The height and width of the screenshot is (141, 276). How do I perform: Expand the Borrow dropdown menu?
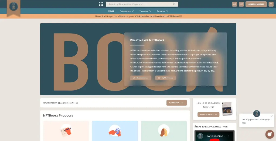click(x=162, y=11)
